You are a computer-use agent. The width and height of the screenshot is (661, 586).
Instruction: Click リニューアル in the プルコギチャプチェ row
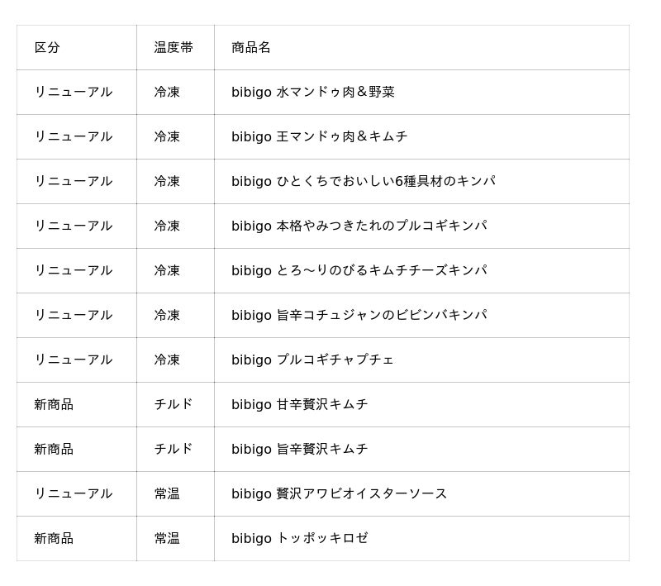pos(74,360)
